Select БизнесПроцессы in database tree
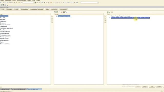Screen dimensions: 164x92 (x=4, y=40)
